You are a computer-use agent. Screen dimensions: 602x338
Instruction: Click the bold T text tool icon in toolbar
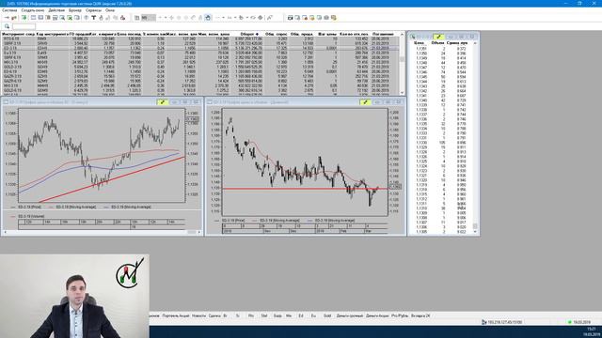coord(93,18)
